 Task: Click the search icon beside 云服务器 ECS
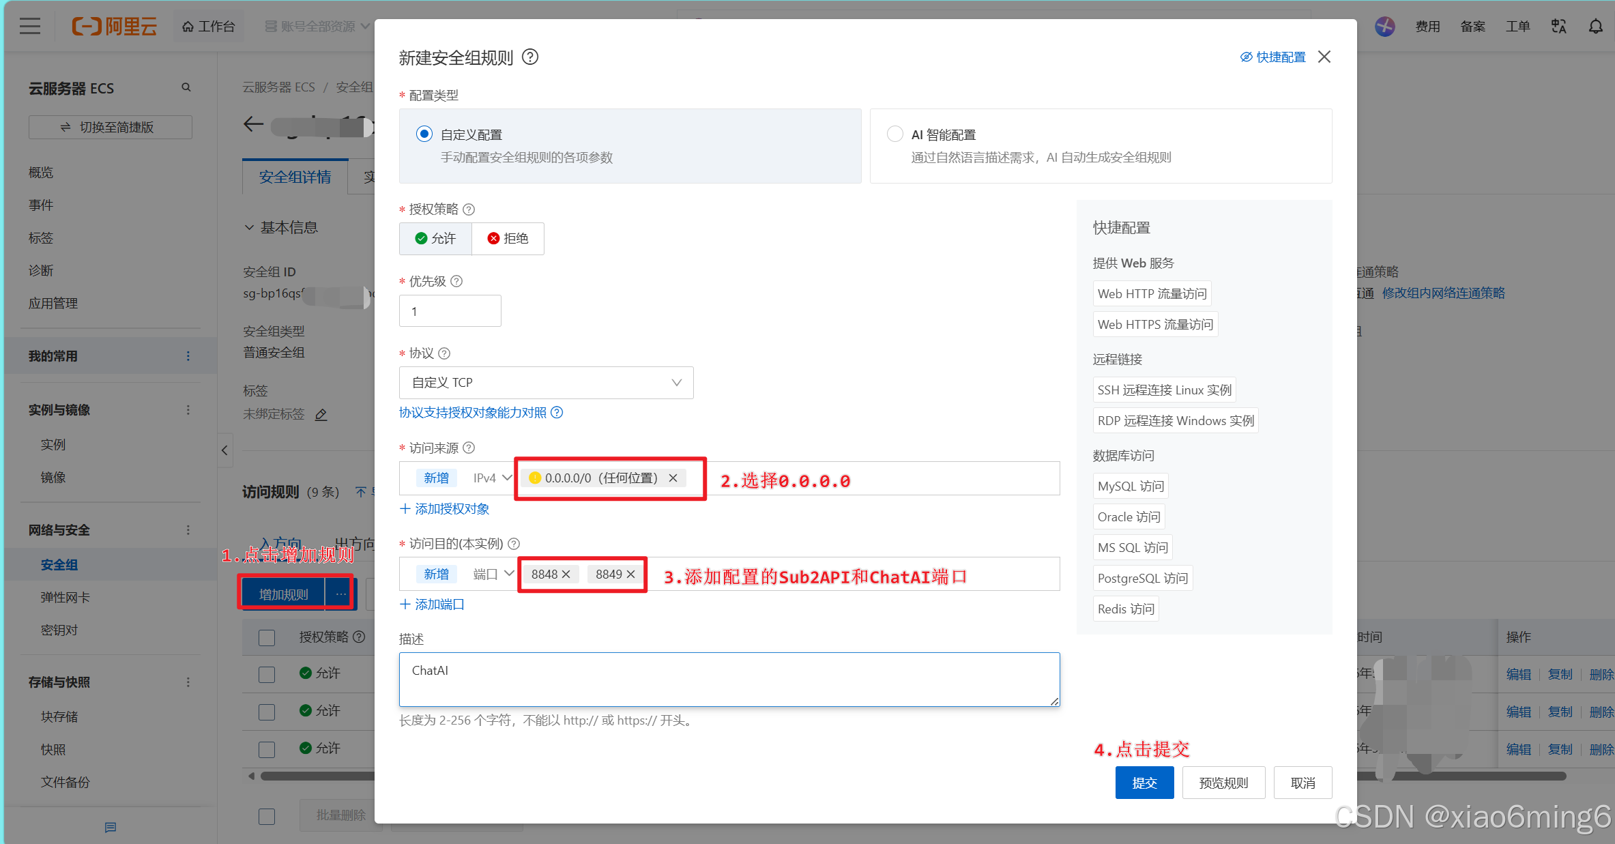(186, 87)
